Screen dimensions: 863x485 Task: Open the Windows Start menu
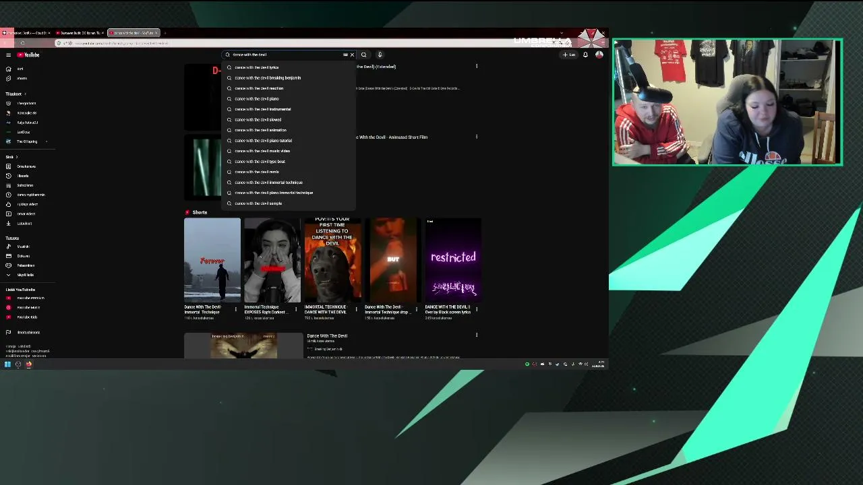point(7,364)
